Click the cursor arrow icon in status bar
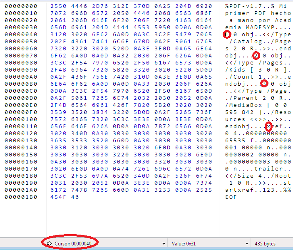Image resolution: width=293 pixels, height=250 pixels. (49, 243)
